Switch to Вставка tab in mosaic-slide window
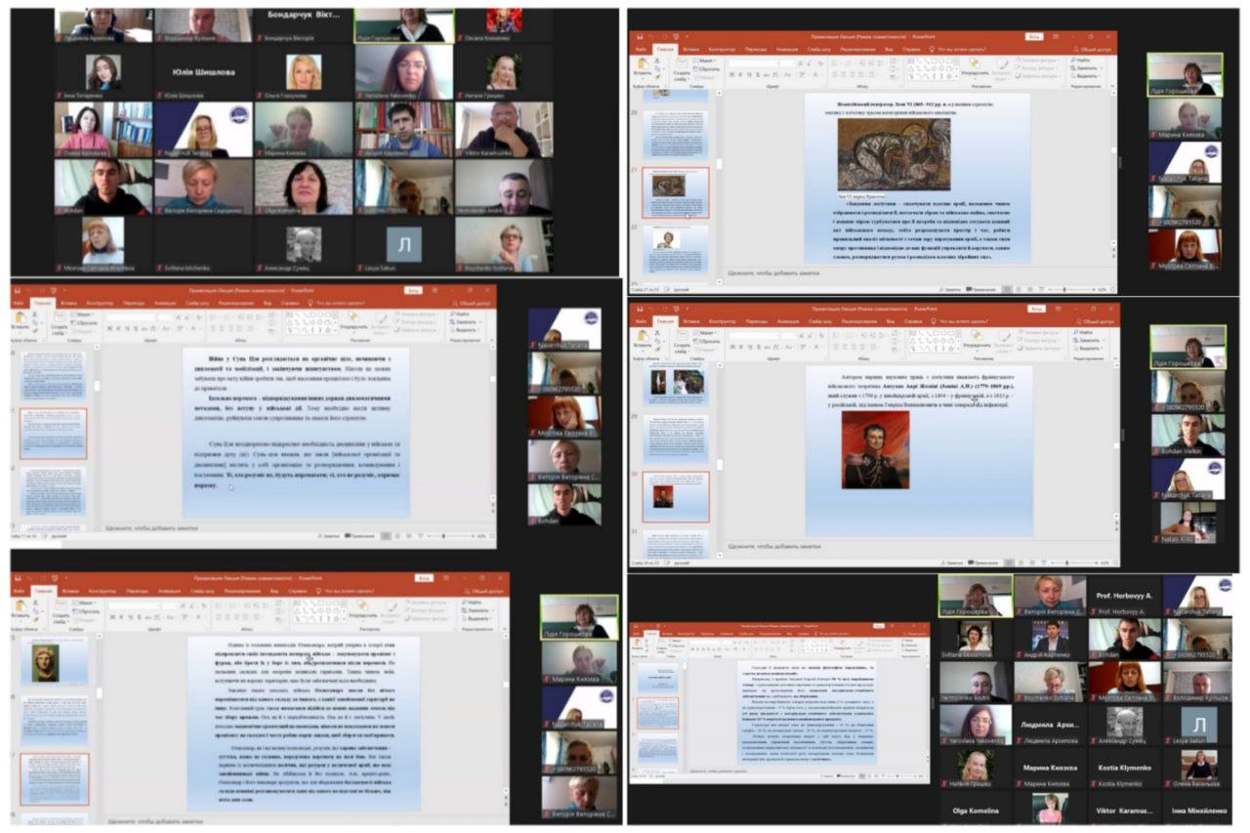Viewport: 1250px width, 833px height. 691,47
